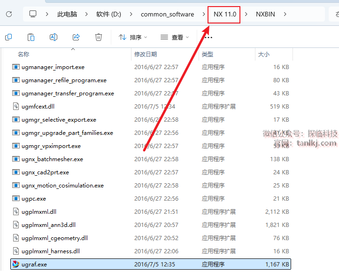339x273 pixels.
Task: Click the 2016/6/27 22:06 date cell
Action: [156, 251]
